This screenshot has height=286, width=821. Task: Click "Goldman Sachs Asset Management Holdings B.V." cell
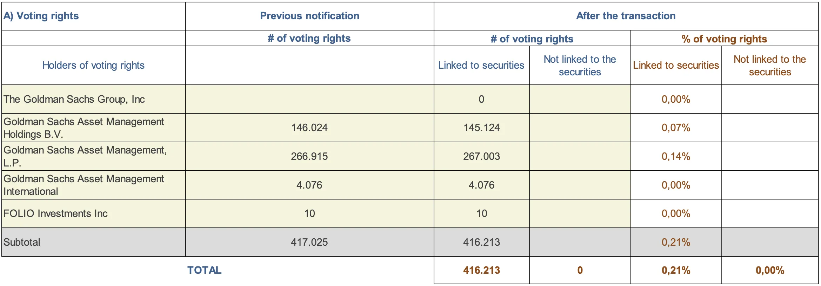[x=84, y=128]
